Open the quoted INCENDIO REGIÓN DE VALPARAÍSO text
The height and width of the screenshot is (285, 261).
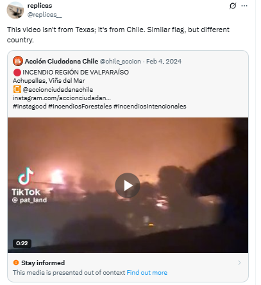click(x=76, y=73)
